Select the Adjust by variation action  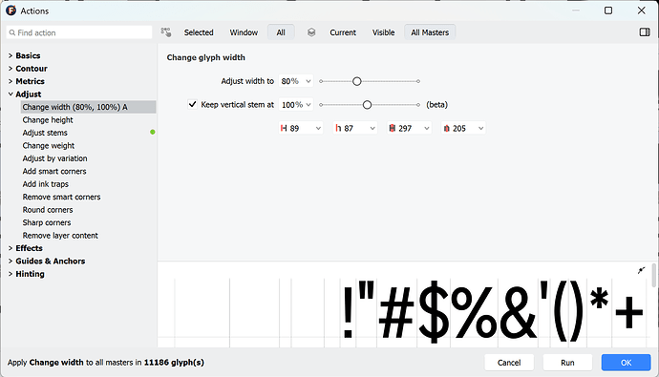tap(55, 158)
